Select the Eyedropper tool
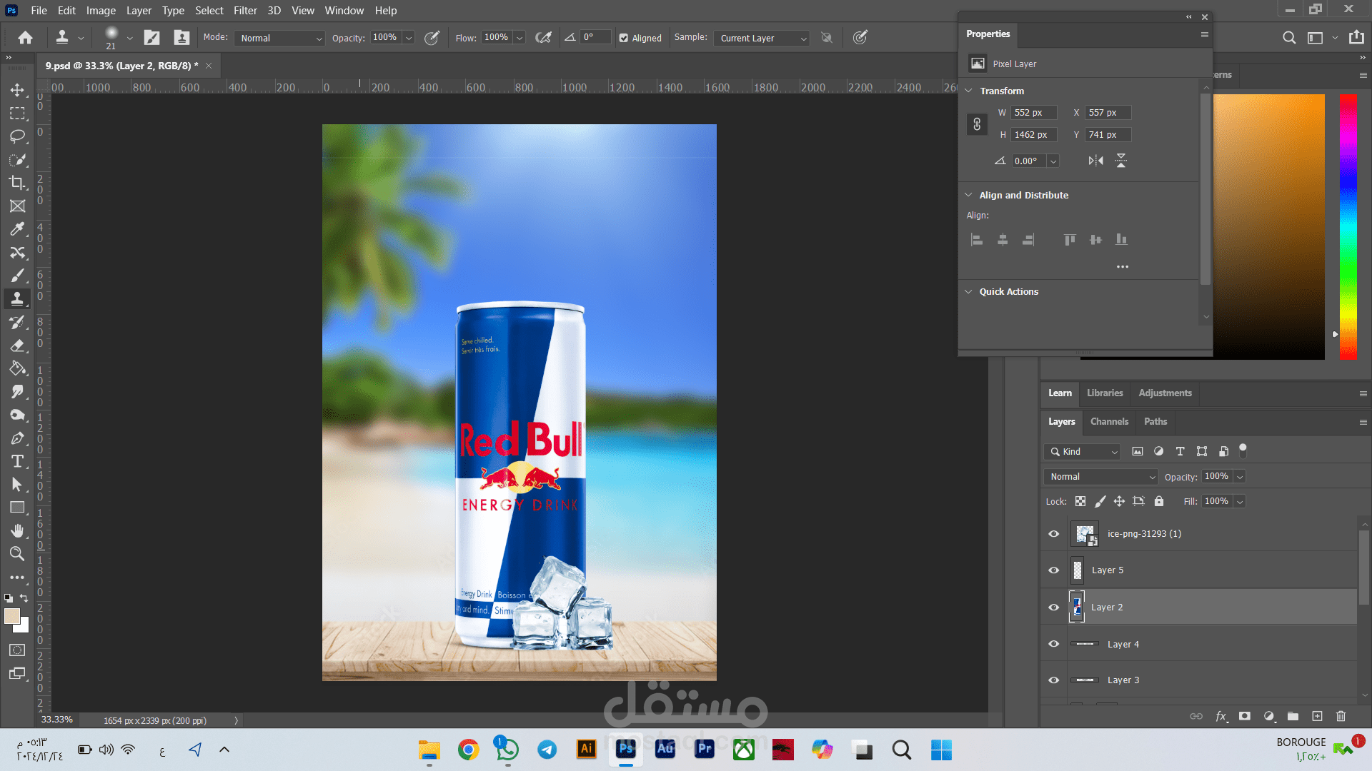This screenshot has height=771, width=1372. (17, 229)
